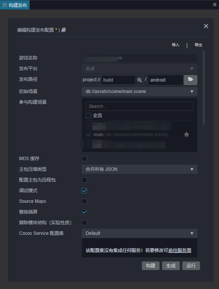Open the hamburger menu at top right
Viewport: 219px width, 289px height.
click(x=215, y=5)
